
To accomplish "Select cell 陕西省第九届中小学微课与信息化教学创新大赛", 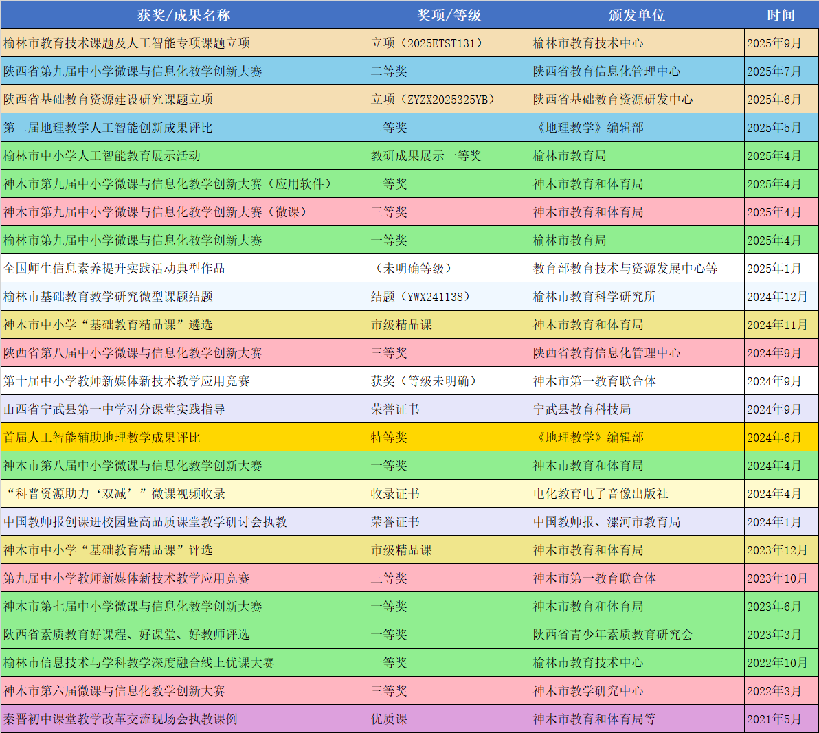I will (x=184, y=71).
